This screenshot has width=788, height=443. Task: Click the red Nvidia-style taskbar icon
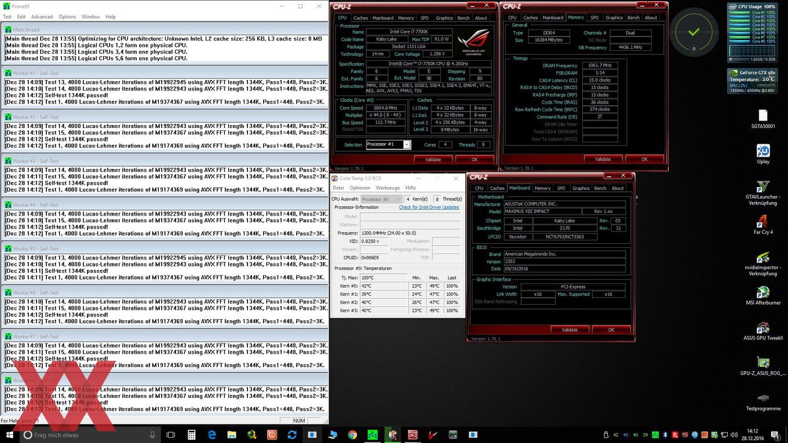(433, 435)
